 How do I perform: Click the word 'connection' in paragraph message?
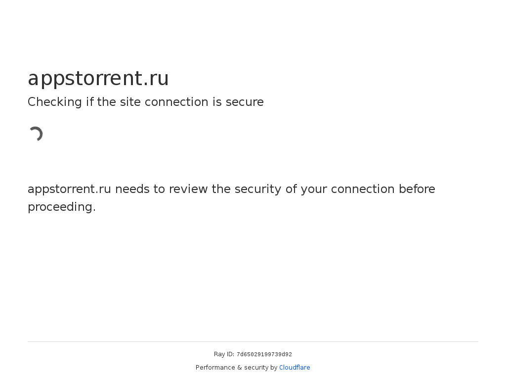click(363, 189)
